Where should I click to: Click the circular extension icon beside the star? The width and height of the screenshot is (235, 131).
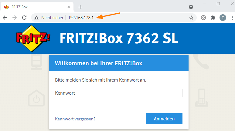tap(203, 18)
